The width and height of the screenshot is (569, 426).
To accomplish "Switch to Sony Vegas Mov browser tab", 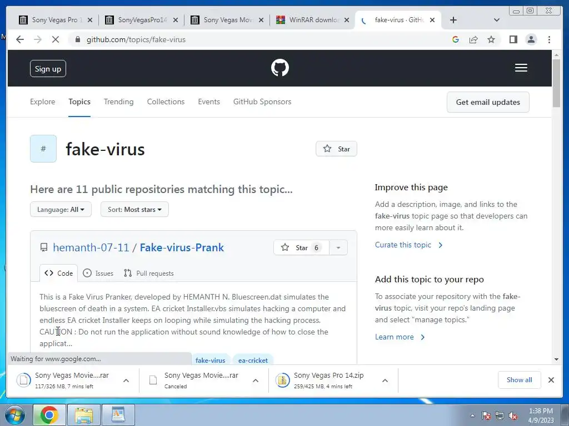I will click(227, 20).
